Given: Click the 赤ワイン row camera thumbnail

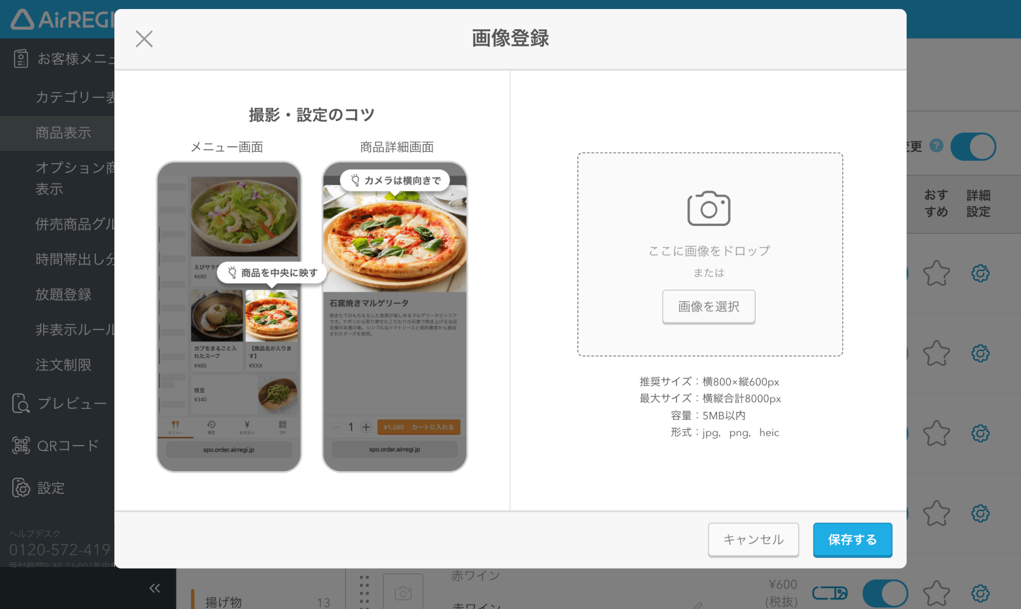Looking at the screenshot, I should (x=403, y=593).
